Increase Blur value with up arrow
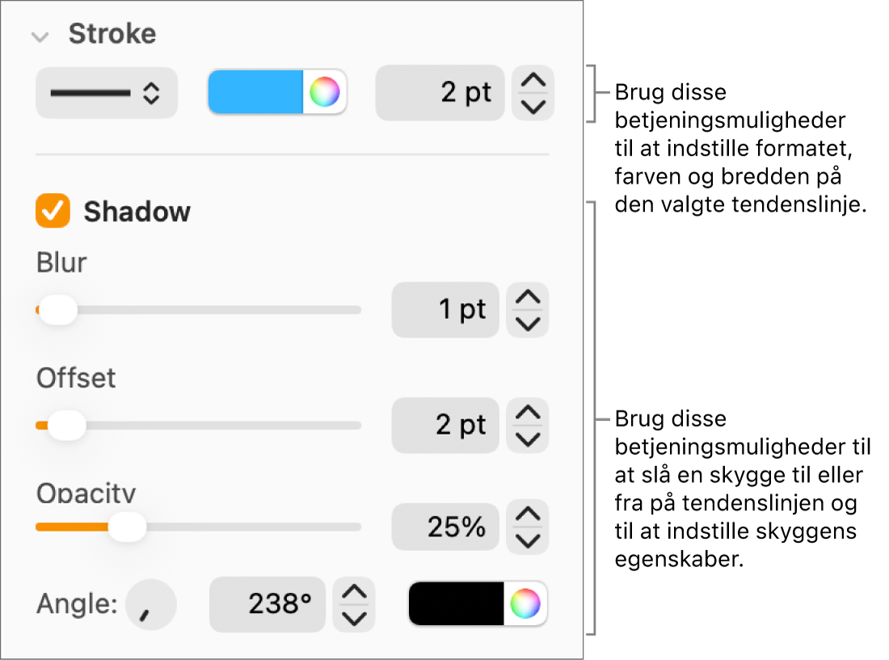The width and height of the screenshot is (889, 660). click(x=528, y=299)
